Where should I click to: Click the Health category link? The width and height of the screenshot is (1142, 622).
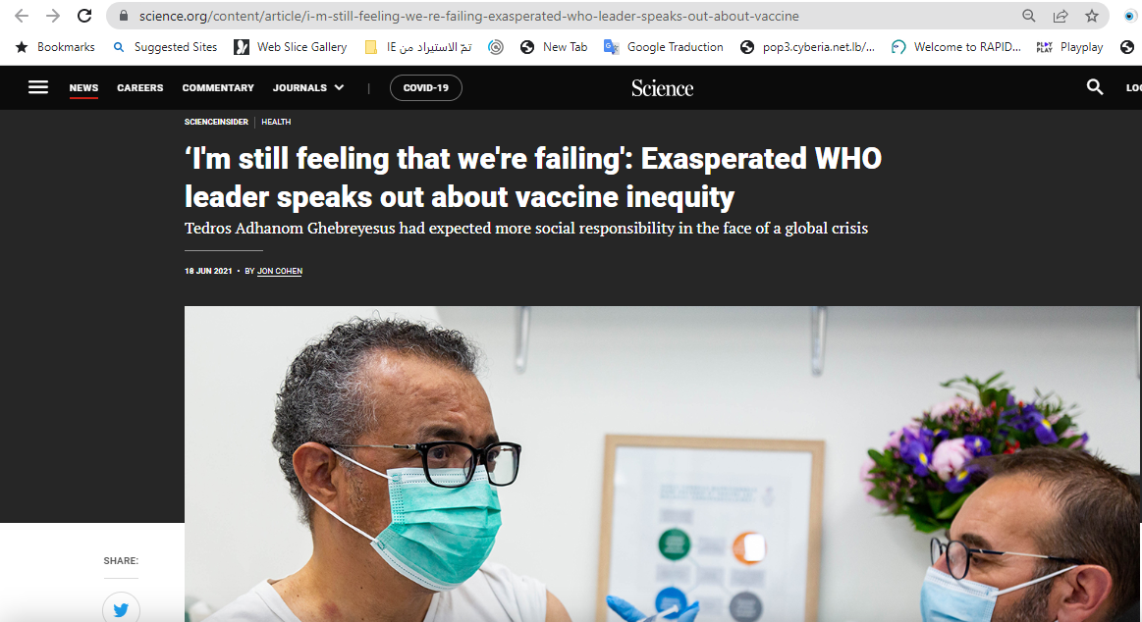point(276,122)
